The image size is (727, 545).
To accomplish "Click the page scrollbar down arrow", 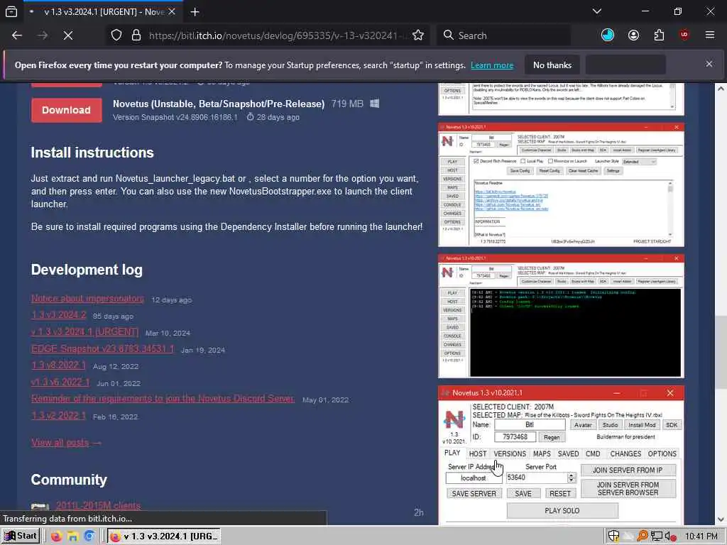I will click(x=721, y=519).
